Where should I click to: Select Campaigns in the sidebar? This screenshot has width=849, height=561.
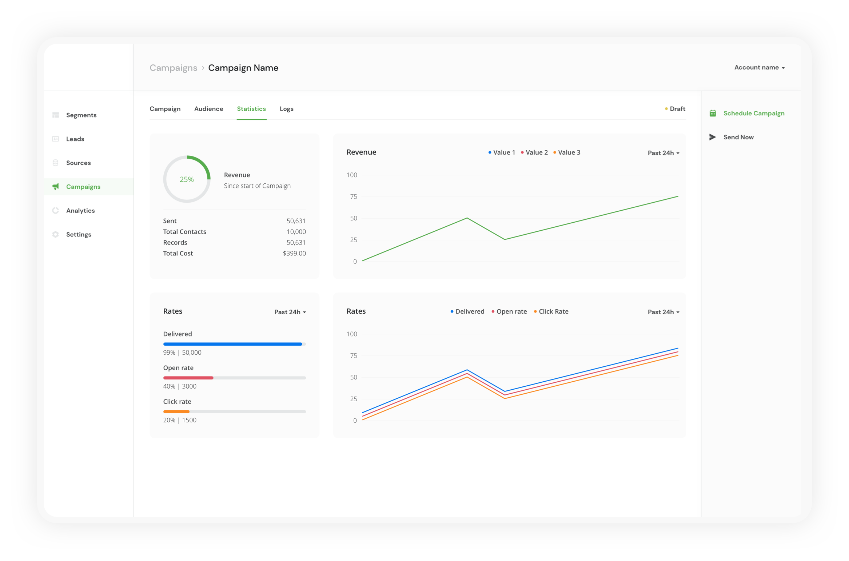point(89,187)
